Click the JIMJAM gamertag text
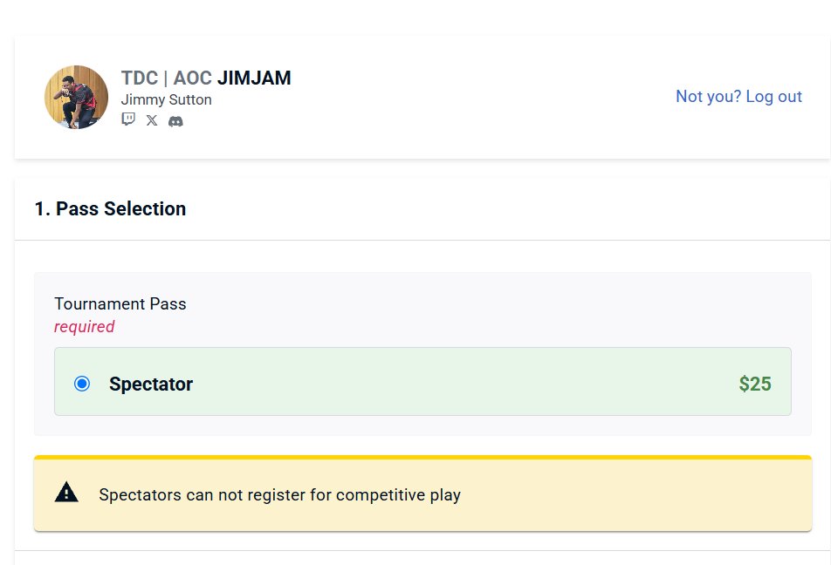Image resolution: width=831 pixels, height=565 pixels. [x=254, y=78]
